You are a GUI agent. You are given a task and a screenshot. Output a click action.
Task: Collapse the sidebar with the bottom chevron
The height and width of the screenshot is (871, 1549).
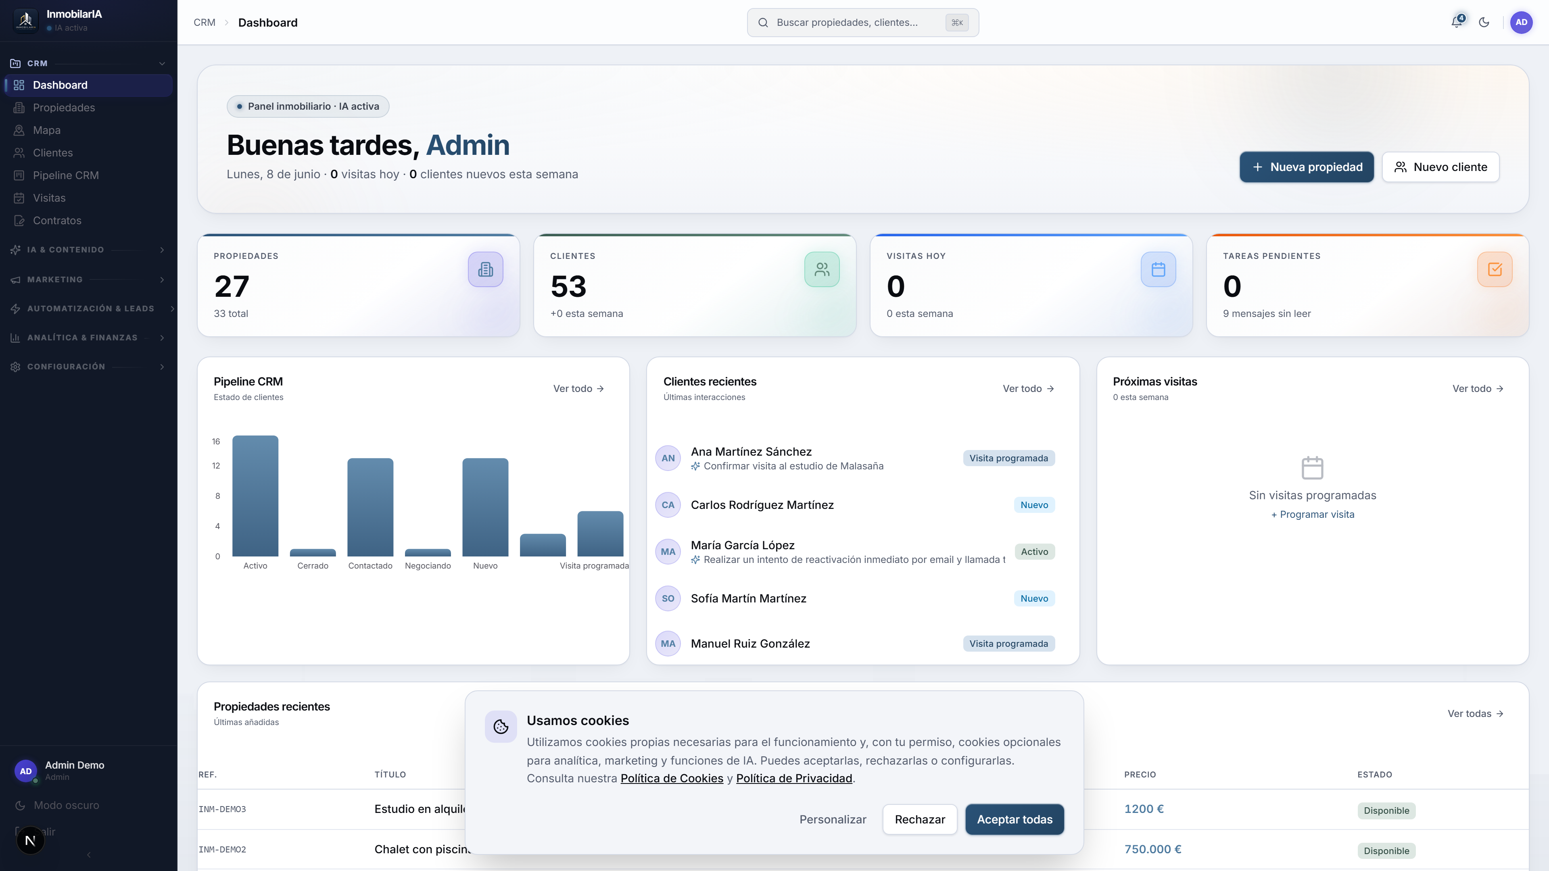click(x=89, y=855)
